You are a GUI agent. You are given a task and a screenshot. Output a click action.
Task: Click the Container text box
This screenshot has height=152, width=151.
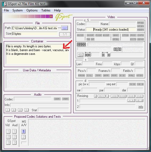pos(38,54)
